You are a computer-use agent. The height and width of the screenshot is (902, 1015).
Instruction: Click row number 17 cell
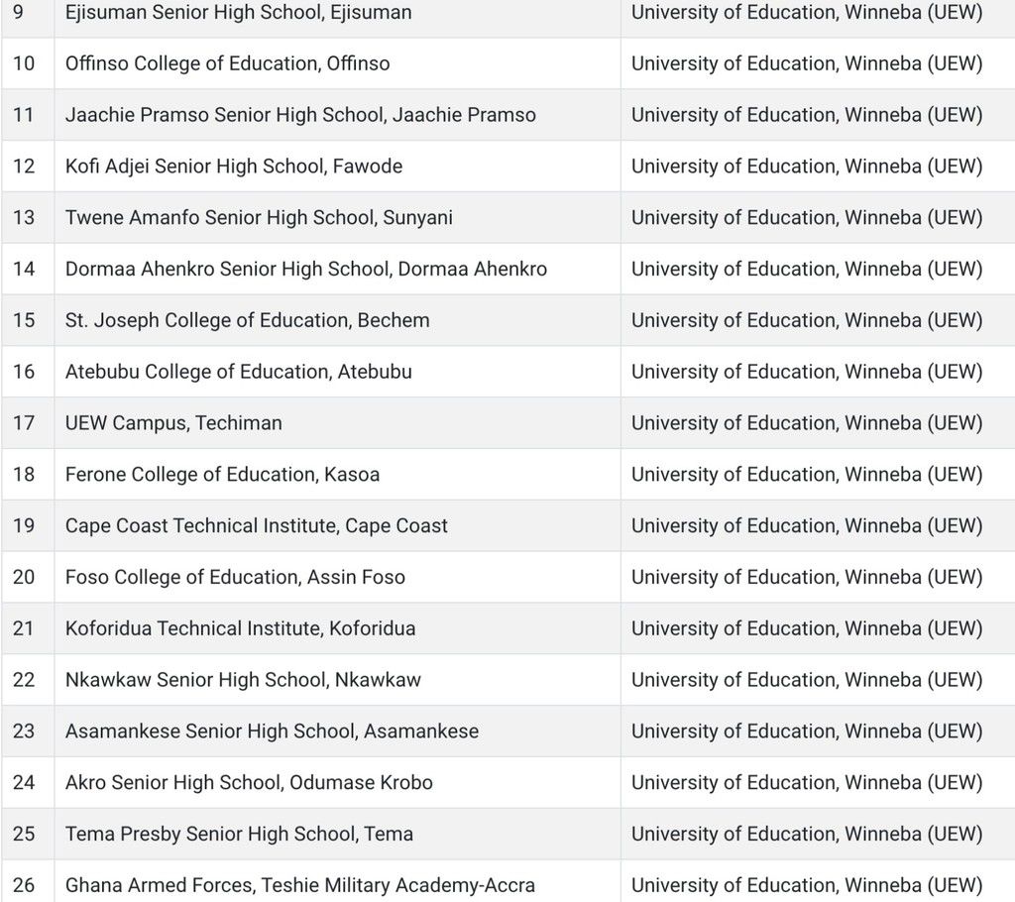point(24,423)
